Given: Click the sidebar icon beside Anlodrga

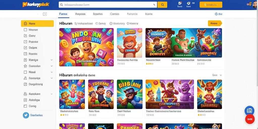Looking at the screenshot, I should point(25,100).
